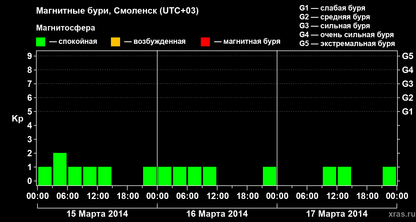The height and width of the screenshot is (222, 416).
Task: Click the green 'спокойная' legend swatch
Action: click(40, 42)
